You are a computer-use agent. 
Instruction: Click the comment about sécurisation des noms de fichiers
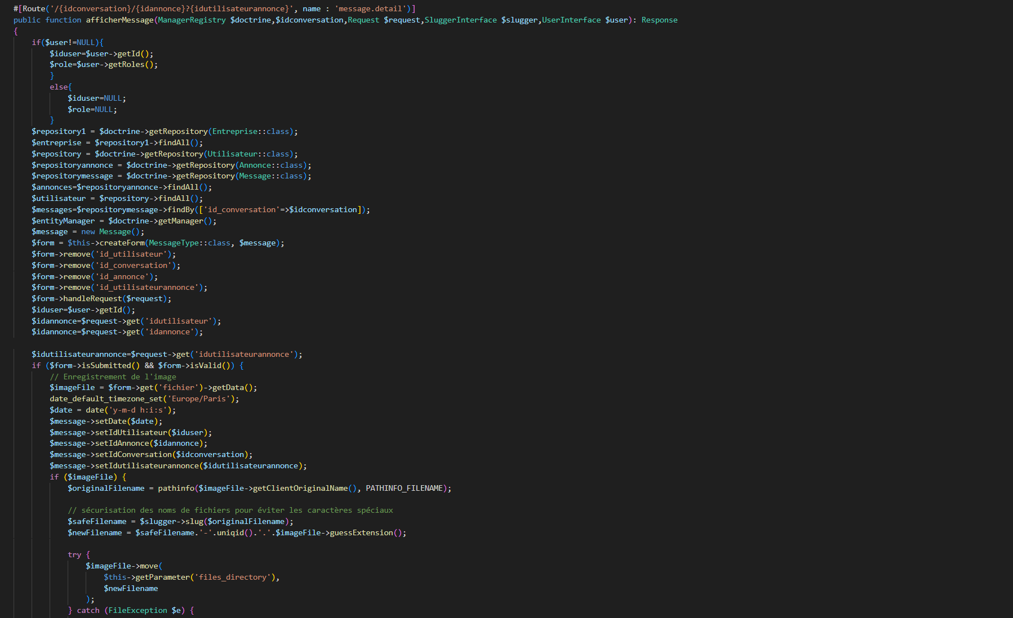pyautogui.click(x=230, y=510)
